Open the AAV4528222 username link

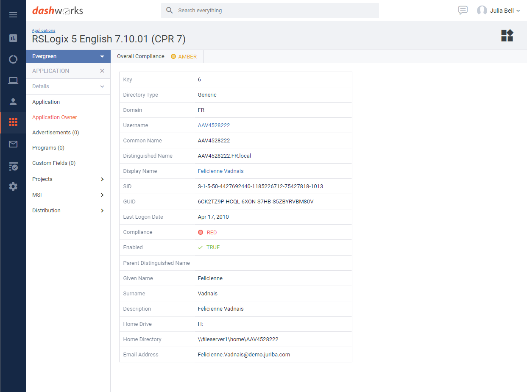pyautogui.click(x=214, y=125)
